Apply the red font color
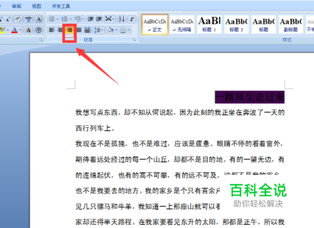 click(x=14, y=30)
